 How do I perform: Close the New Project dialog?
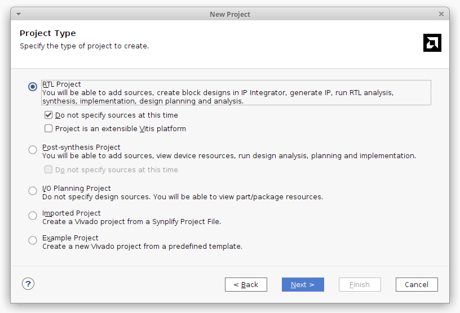pos(441,14)
